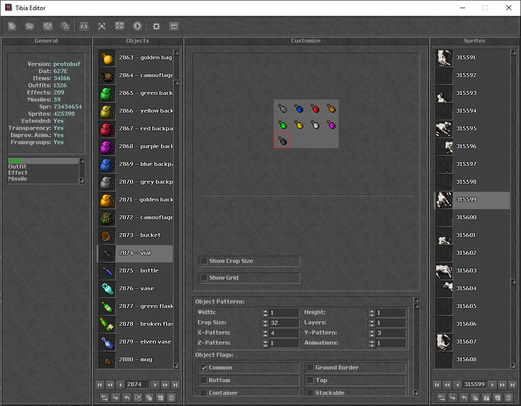Click the Animations spinner arrows
The height and width of the screenshot is (406, 521).
372,343
